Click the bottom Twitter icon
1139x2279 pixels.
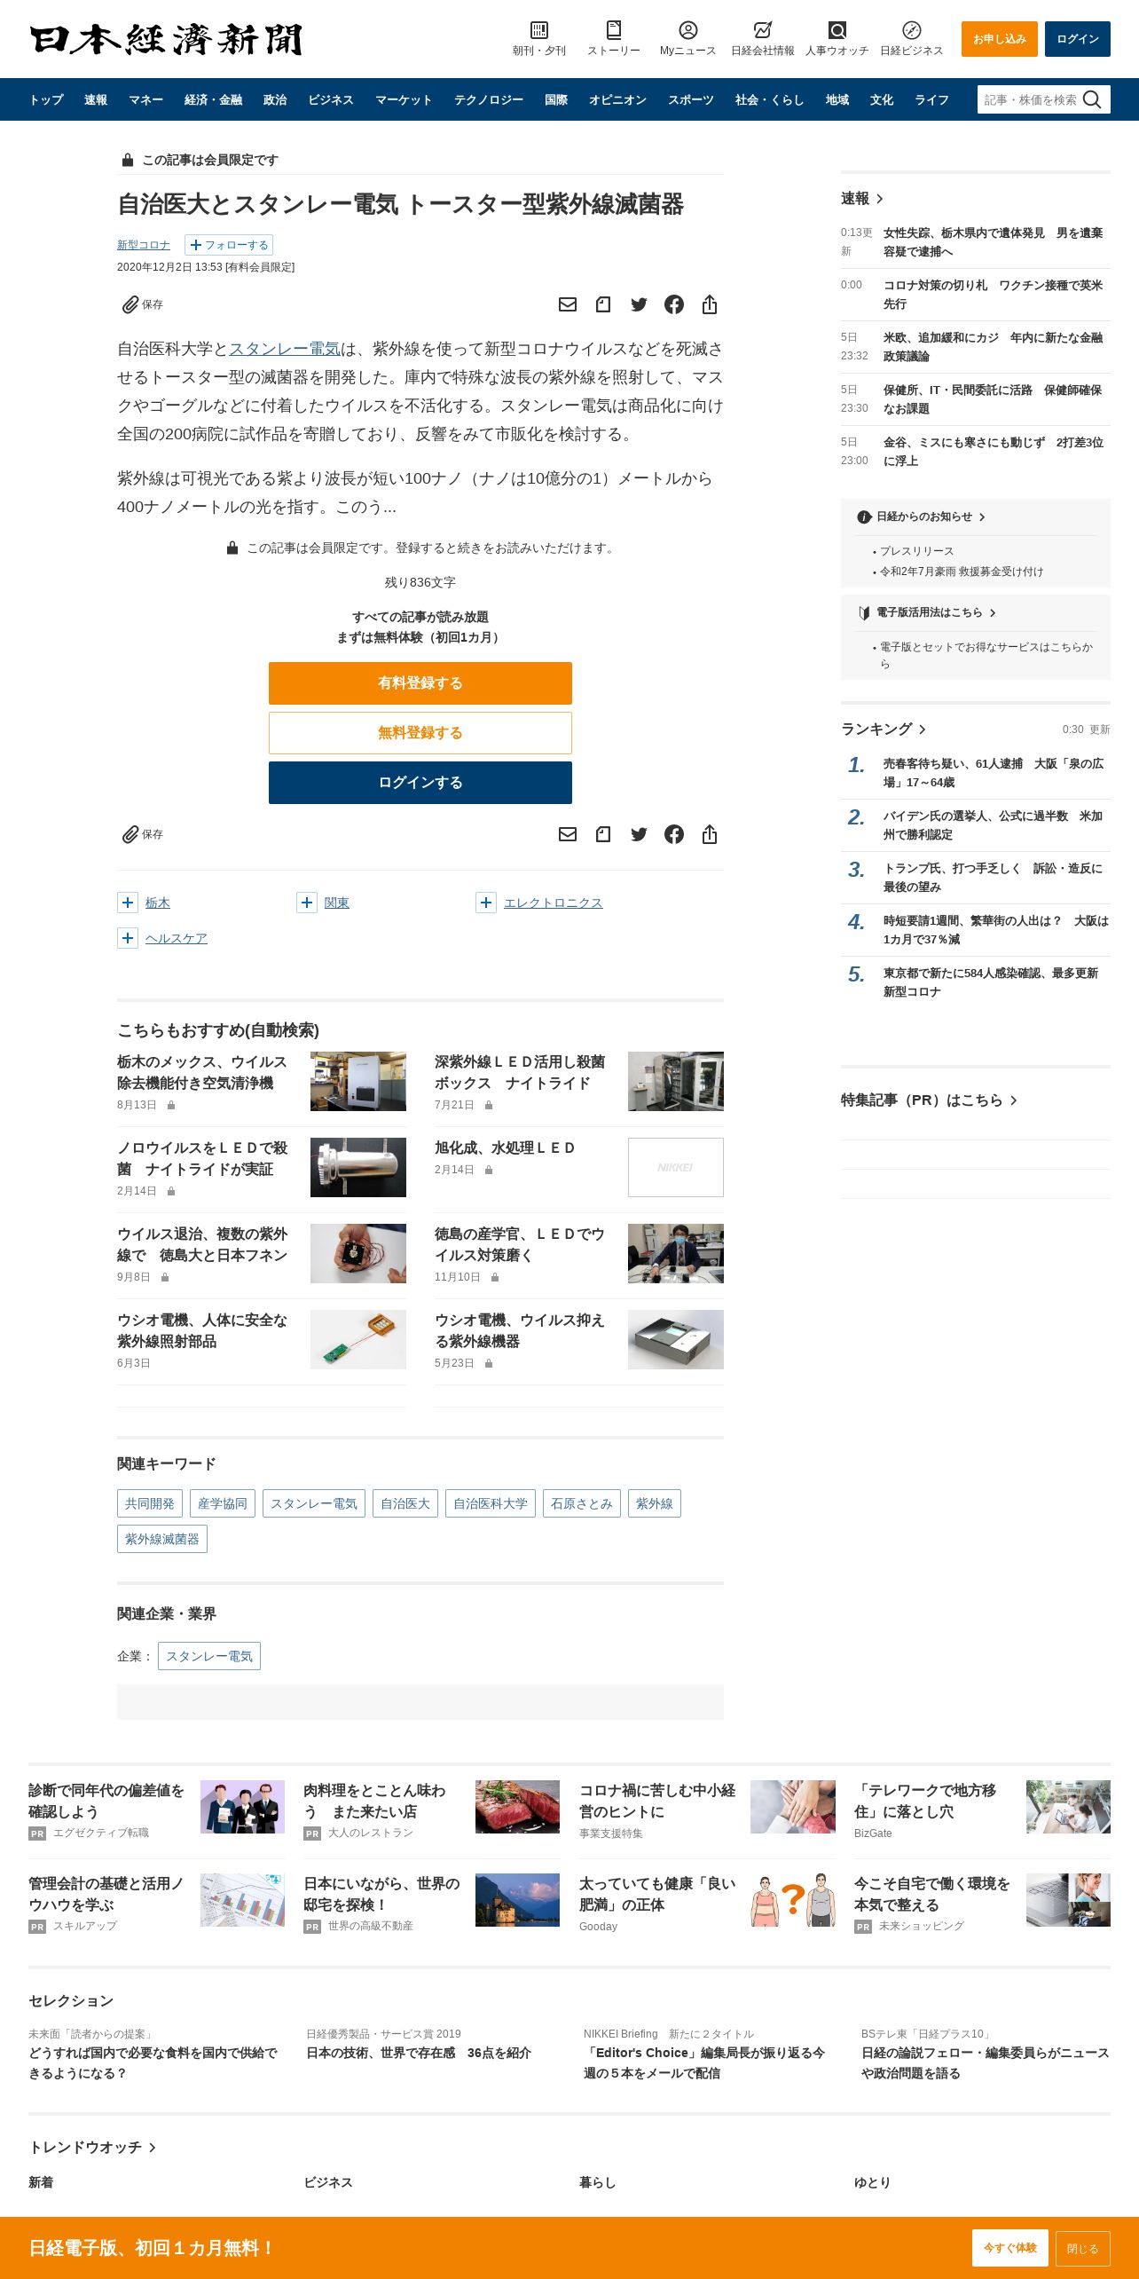(x=639, y=834)
